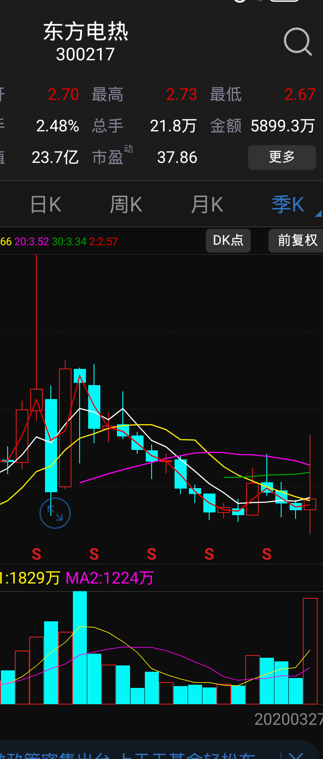Open the search magnifier icon
The height and width of the screenshot is (759, 323).
pyautogui.click(x=298, y=42)
